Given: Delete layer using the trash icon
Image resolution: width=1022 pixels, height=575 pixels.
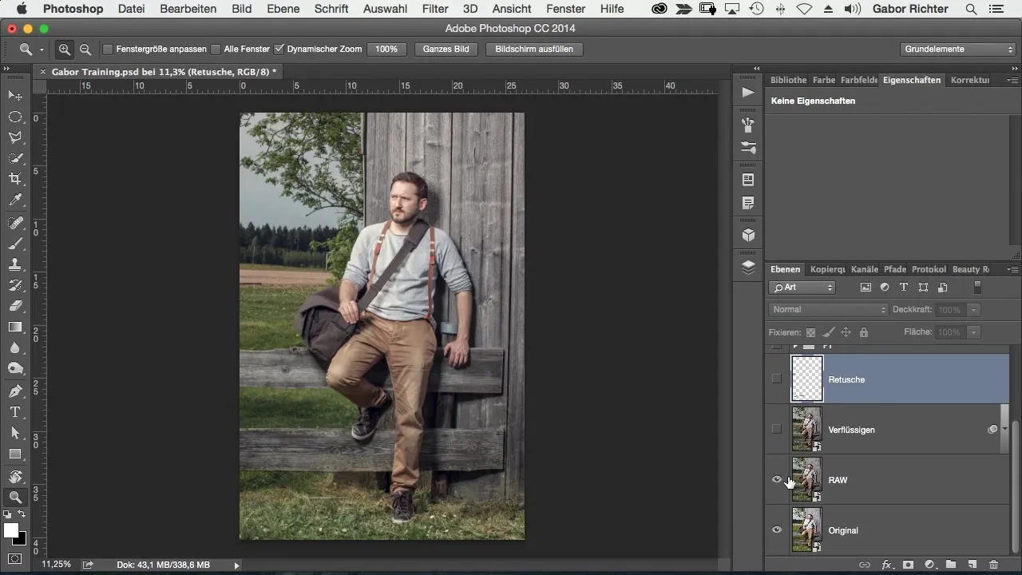Looking at the screenshot, I should click(993, 565).
